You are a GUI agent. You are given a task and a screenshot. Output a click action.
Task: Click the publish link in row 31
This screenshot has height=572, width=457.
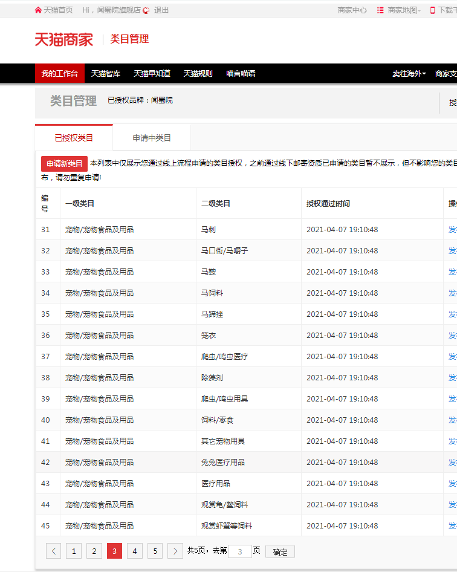coord(453,229)
